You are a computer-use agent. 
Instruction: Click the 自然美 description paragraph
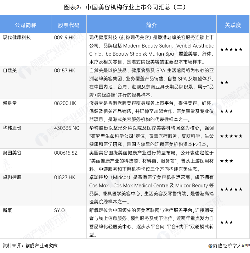click(x=152, y=83)
